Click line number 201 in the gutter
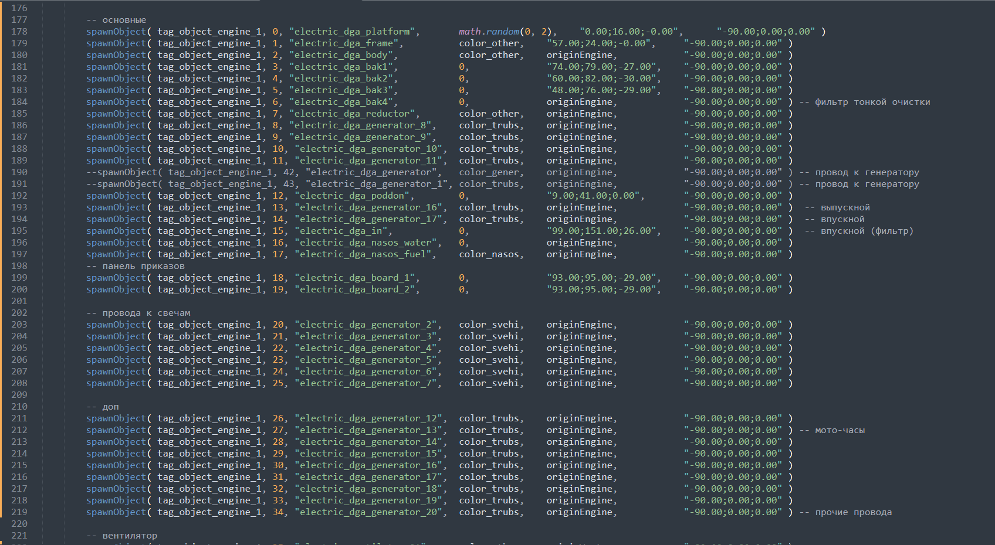 point(19,301)
